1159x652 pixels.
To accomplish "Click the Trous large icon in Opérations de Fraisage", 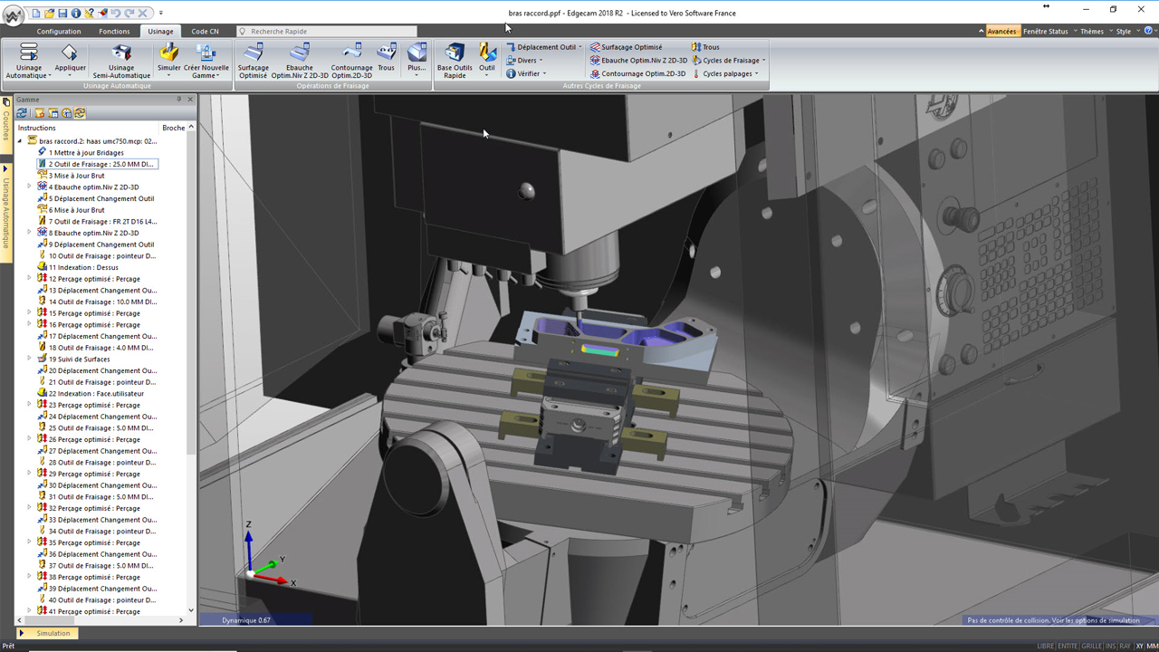I will point(387,54).
